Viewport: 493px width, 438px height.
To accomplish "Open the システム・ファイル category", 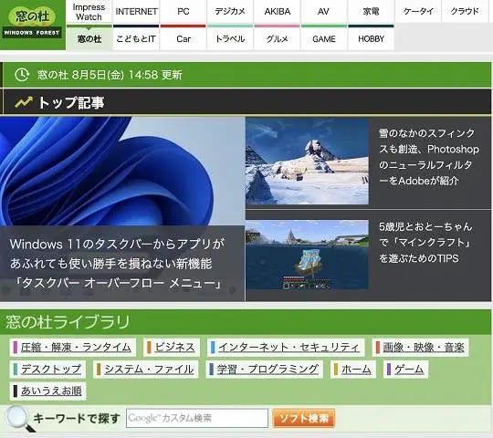I will click(145, 370).
